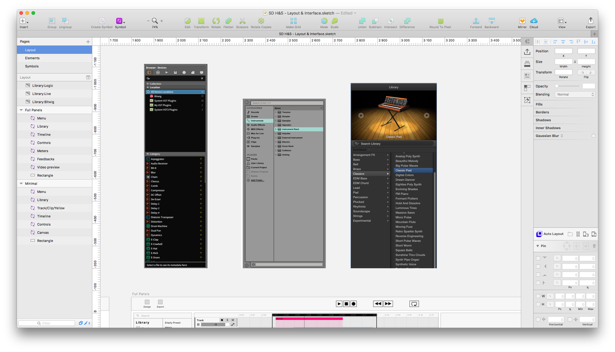Zoom in with the plus magnifier
Screen dimensions: 615x352
coord(161,21)
